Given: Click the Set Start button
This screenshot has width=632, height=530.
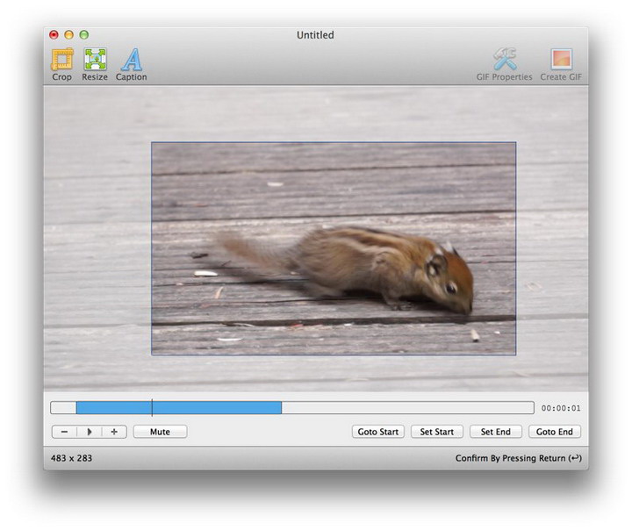Looking at the screenshot, I should [436, 432].
